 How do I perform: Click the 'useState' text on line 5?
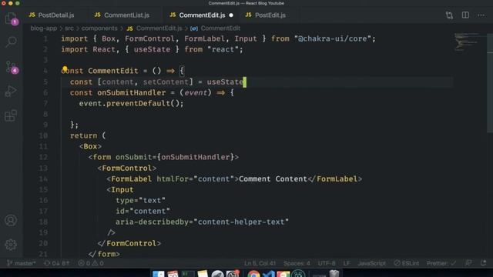225,82
